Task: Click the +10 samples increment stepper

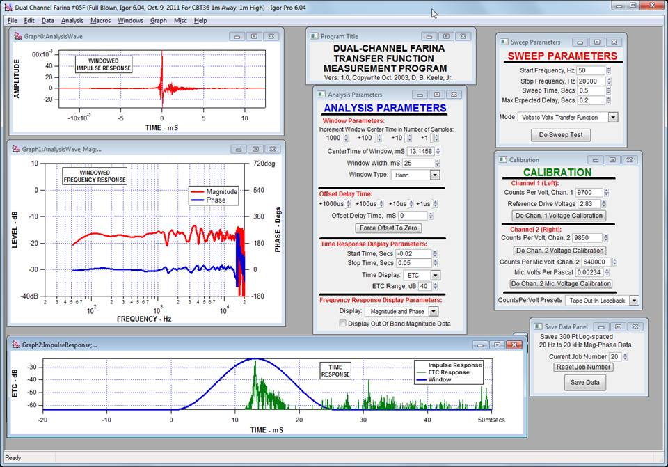Action: point(409,138)
